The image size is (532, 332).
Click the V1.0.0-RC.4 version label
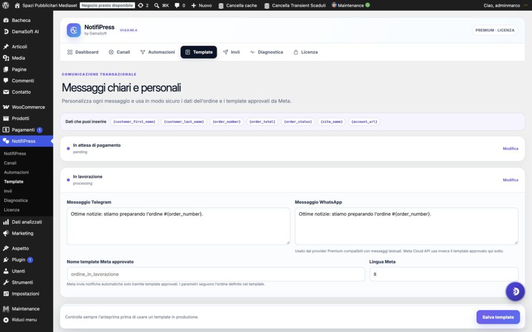point(128,30)
